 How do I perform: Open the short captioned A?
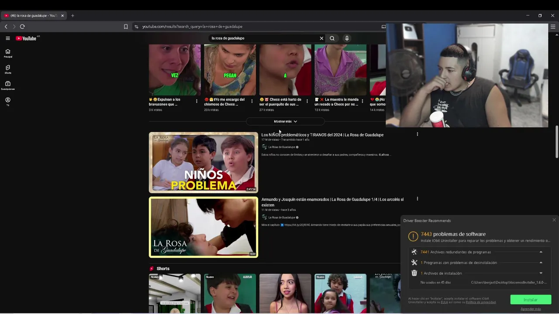(x=285, y=70)
